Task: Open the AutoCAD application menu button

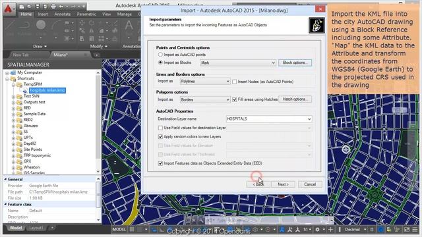Action: pos(9,9)
